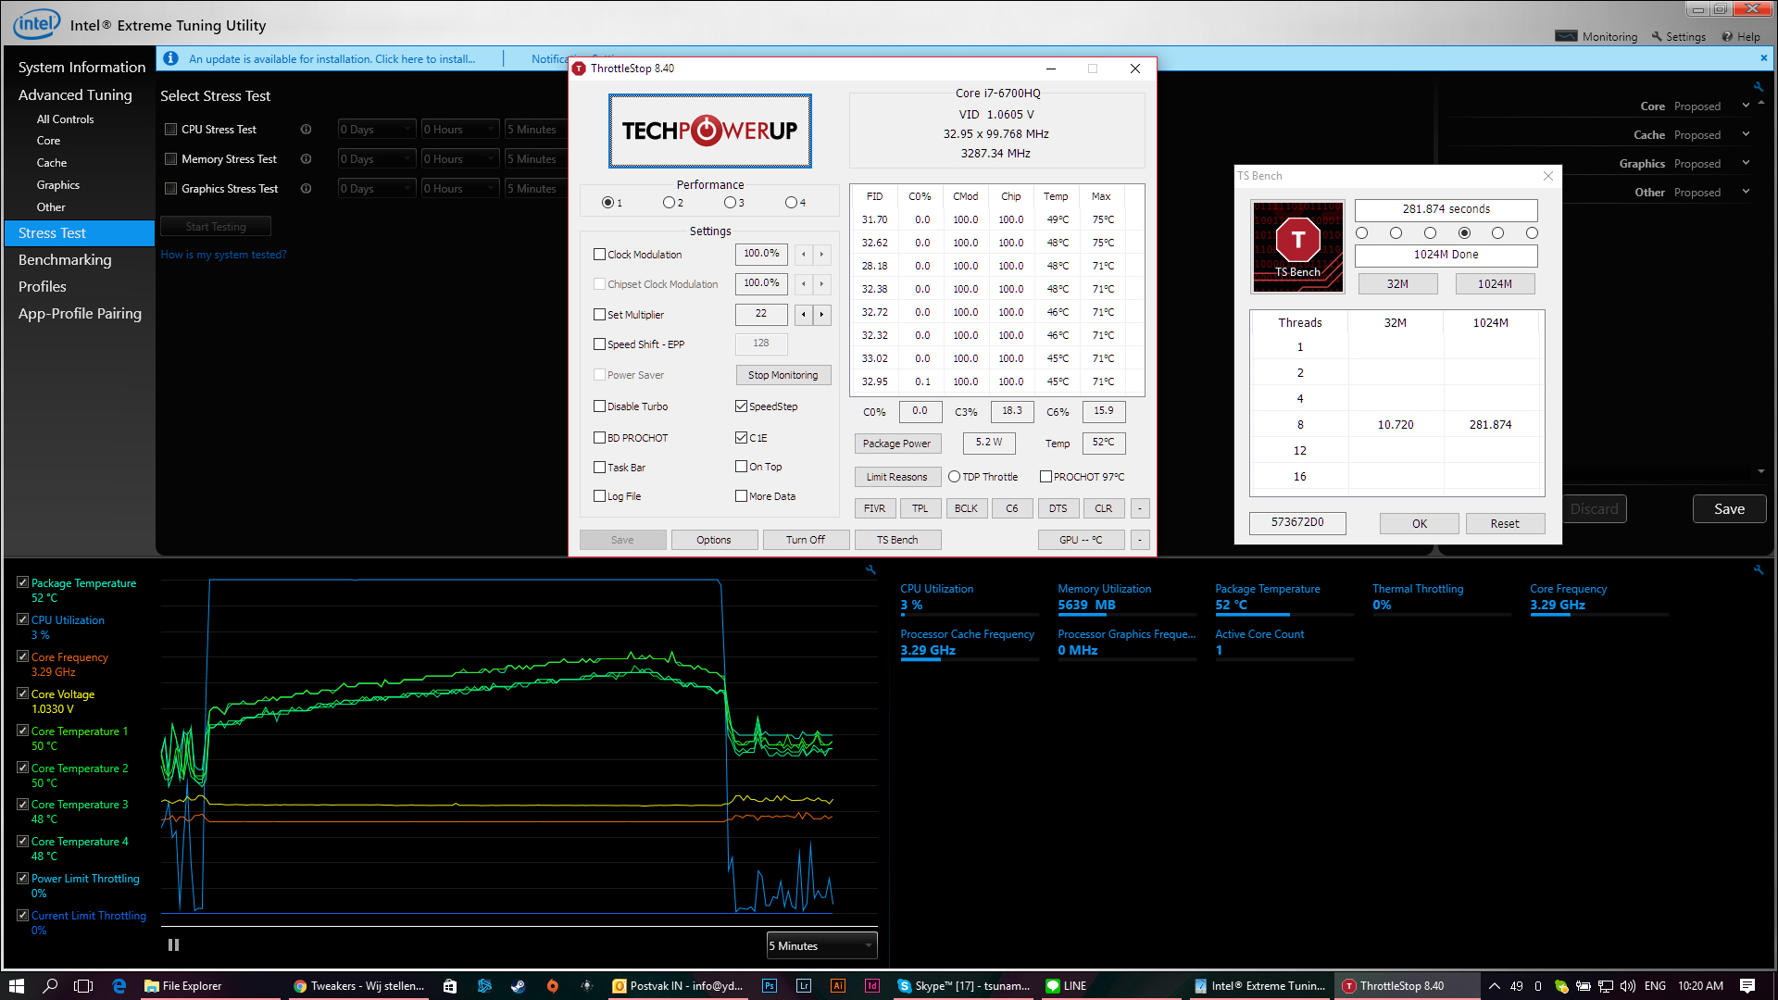Viewport: 1778px width, 1000px height.
Task: Click wrench icon above Core Proposed
Action: (1758, 86)
